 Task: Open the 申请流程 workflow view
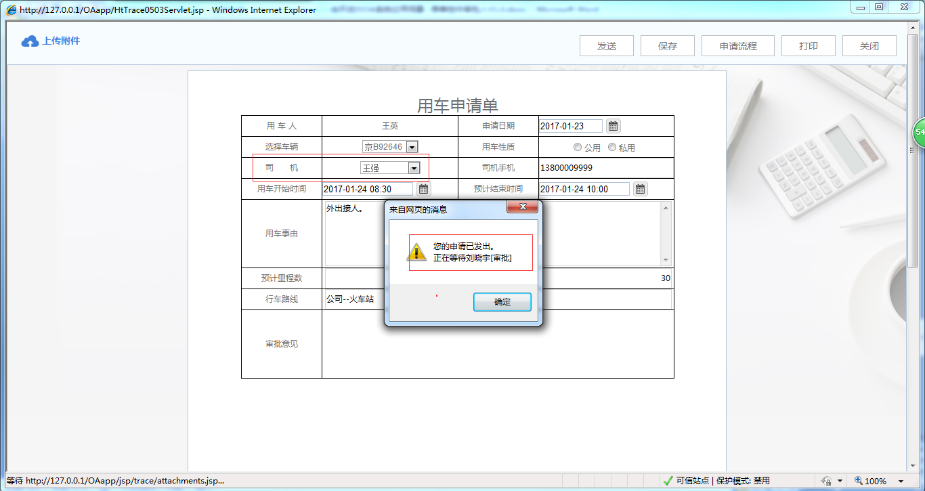(737, 45)
